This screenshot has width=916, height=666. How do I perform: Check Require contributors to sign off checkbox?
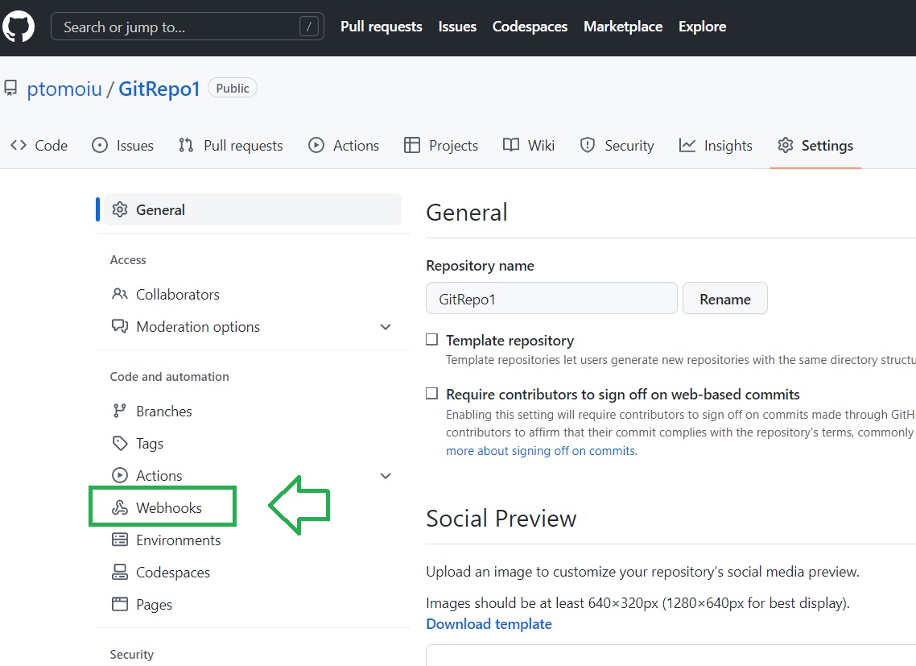[x=431, y=394]
